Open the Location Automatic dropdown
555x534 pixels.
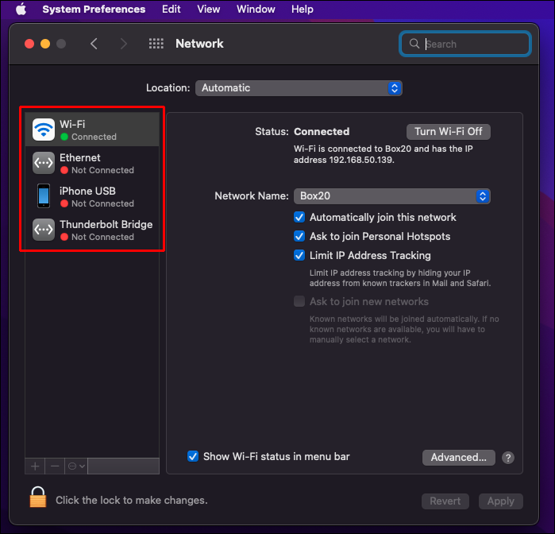point(299,88)
